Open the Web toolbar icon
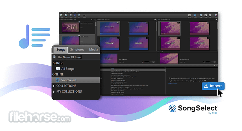The width and height of the screenshot is (242, 131). (79, 15)
